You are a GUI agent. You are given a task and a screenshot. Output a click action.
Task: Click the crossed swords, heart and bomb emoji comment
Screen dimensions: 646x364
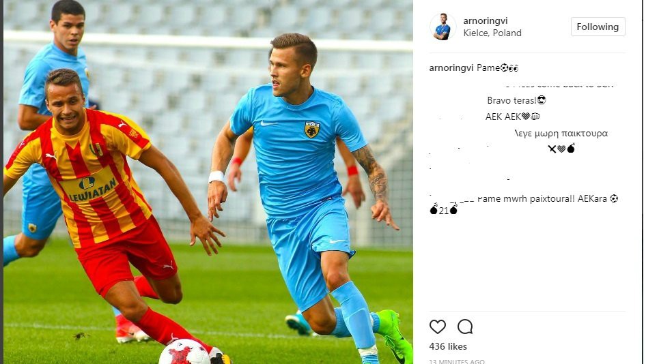tap(561, 149)
